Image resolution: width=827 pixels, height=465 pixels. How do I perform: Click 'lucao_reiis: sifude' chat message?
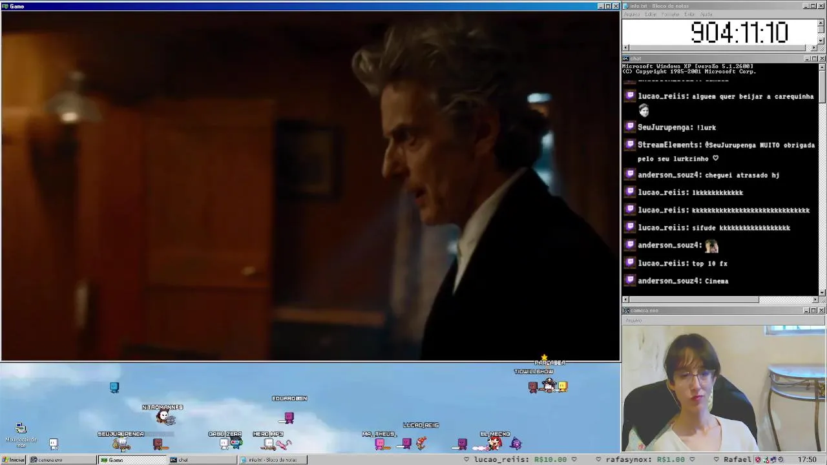[x=714, y=228]
